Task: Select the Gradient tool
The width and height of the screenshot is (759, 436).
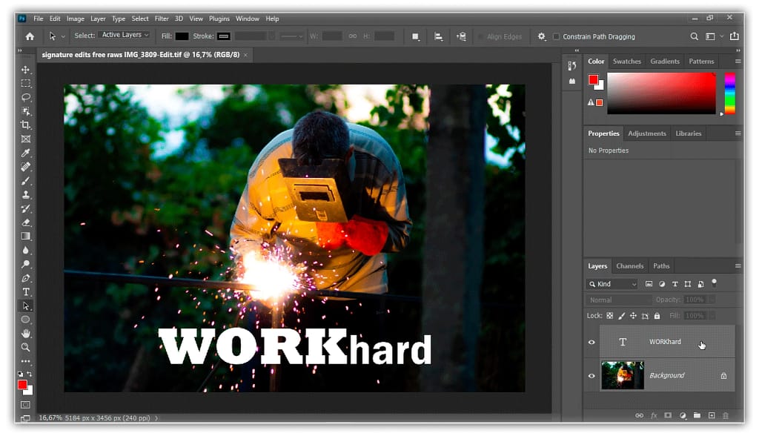Action: point(26,237)
